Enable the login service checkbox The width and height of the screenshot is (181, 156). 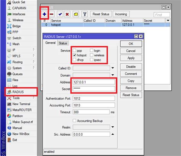92,50
